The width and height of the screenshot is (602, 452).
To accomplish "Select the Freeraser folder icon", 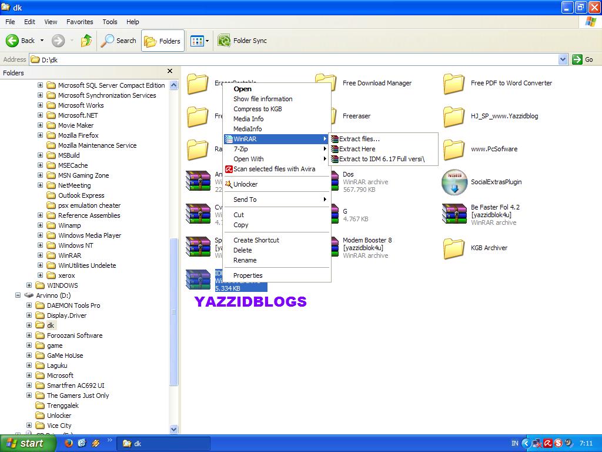I will 335,117.
